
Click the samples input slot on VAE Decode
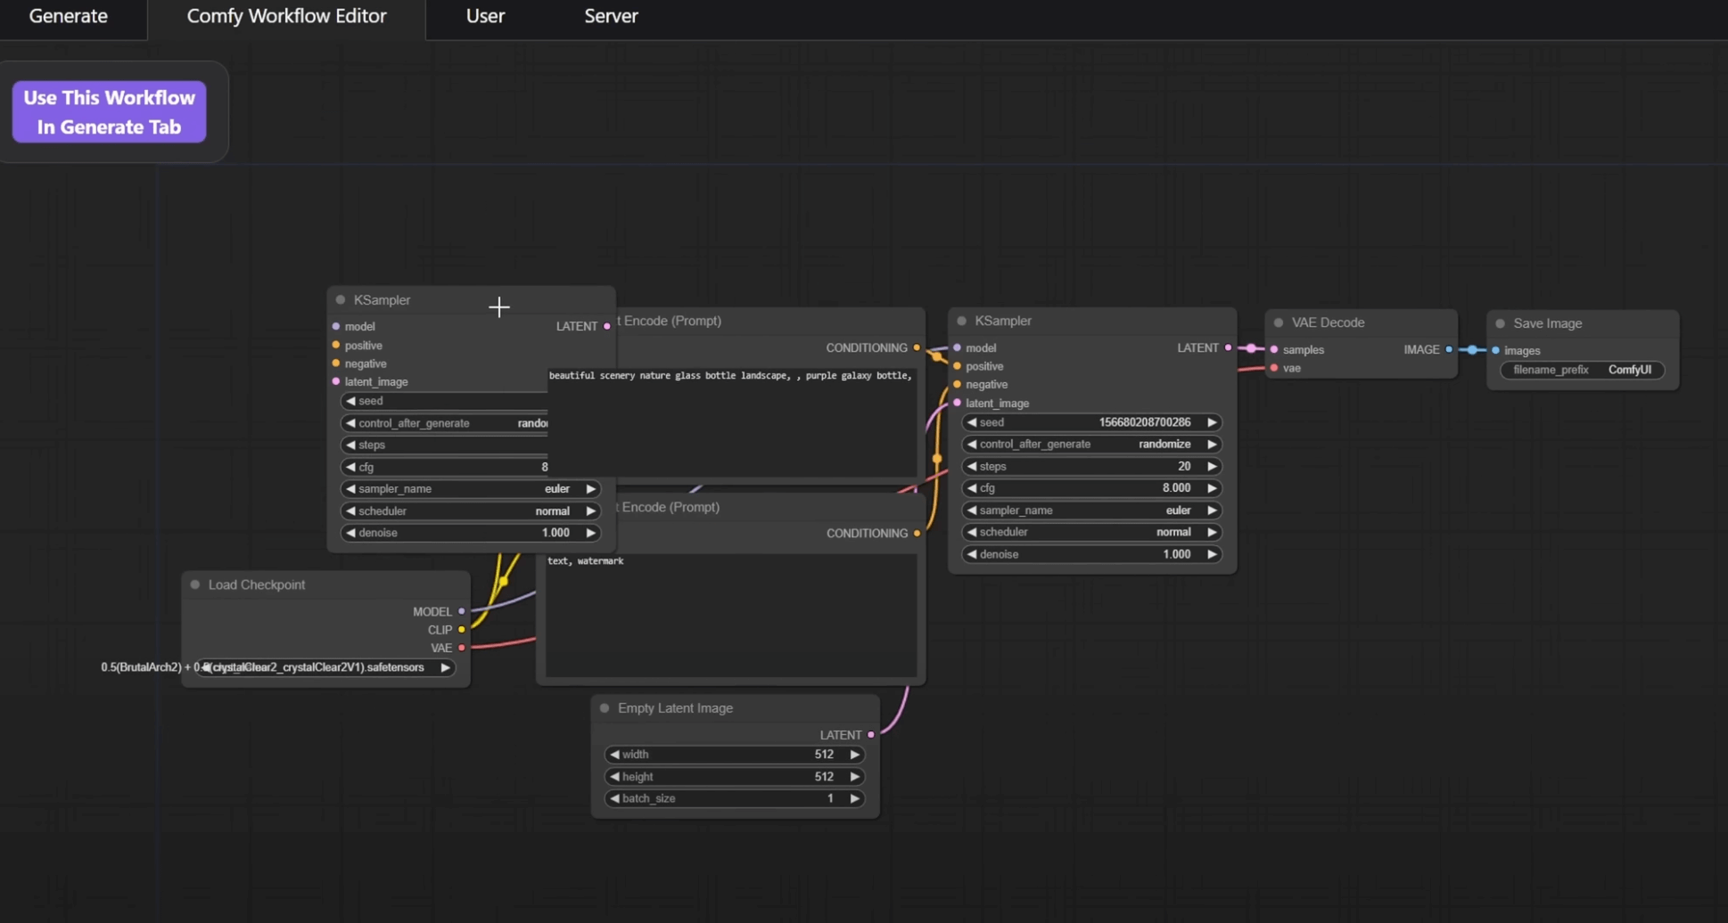click(x=1275, y=349)
